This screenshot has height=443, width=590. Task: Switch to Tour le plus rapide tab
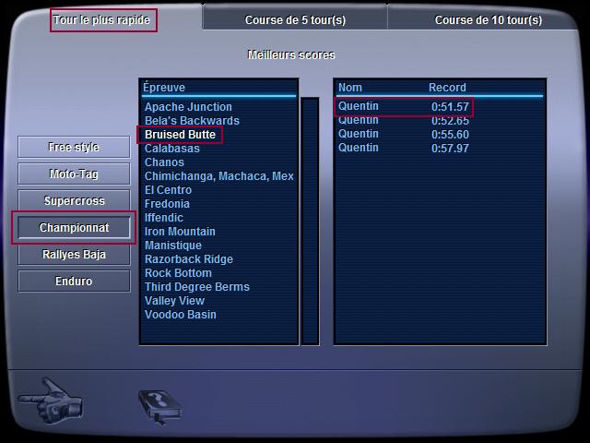[102, 19]
